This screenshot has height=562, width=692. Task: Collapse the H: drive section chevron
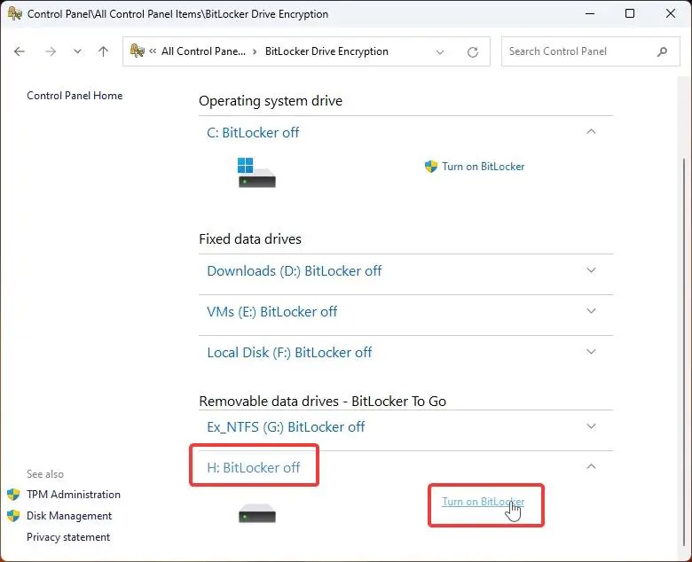[x=591, y=466]
